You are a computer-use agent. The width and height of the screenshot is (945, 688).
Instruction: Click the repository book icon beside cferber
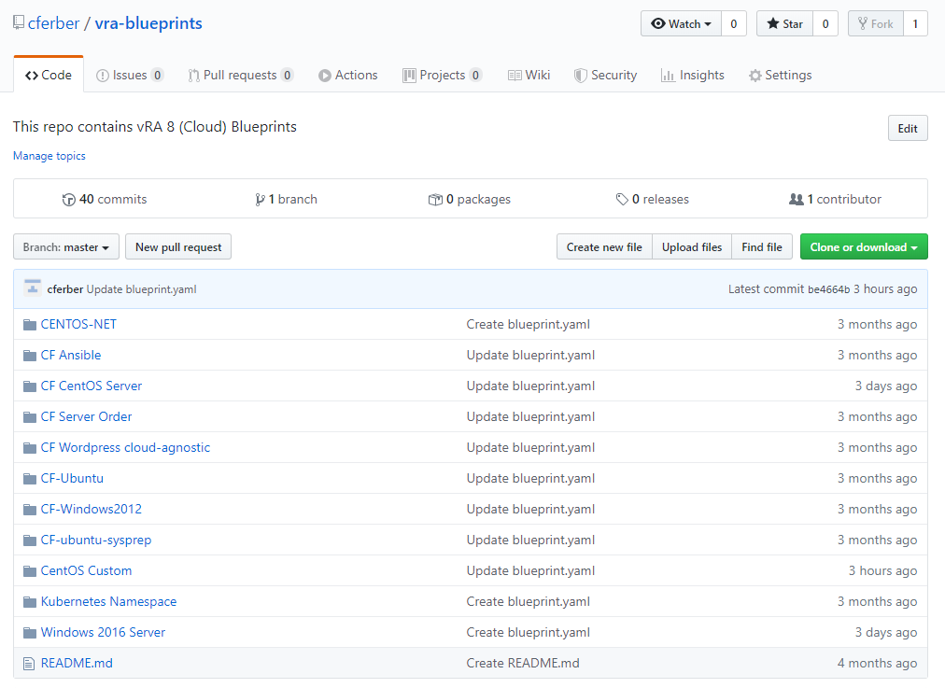[x=19, y=23]
